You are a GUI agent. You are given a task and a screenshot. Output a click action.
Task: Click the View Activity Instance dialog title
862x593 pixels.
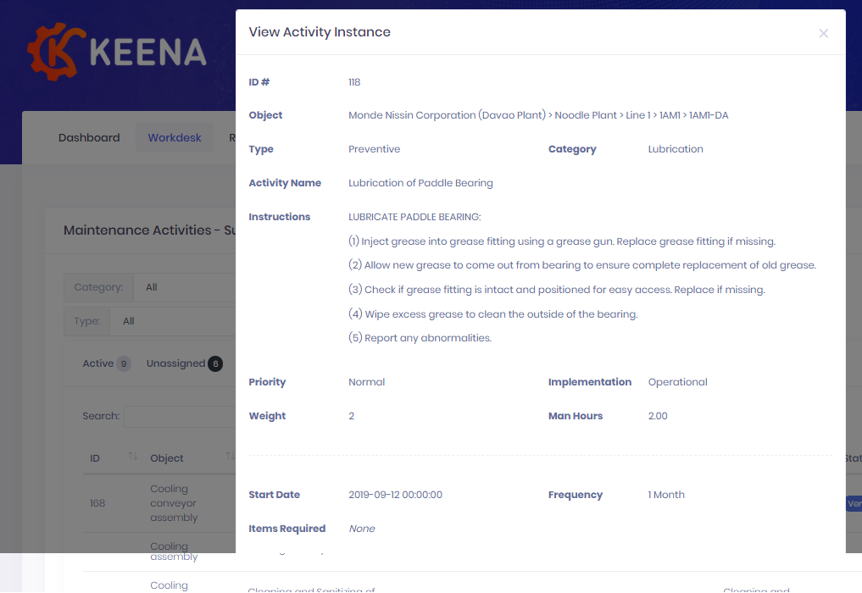click(x=320, y=32)
